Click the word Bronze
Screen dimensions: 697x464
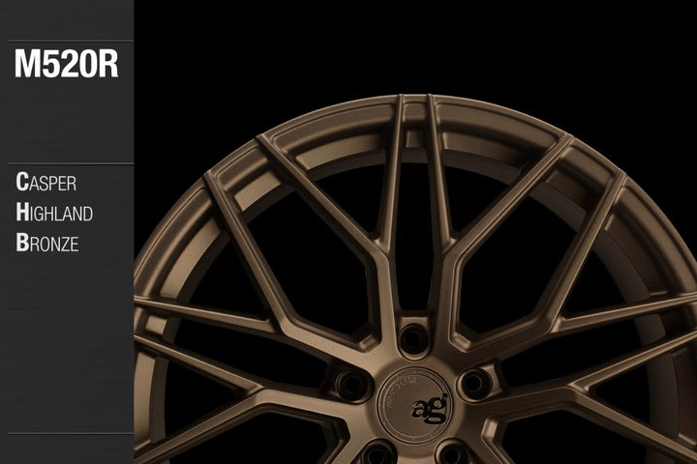pyautogui.click(x=47, y=243)
